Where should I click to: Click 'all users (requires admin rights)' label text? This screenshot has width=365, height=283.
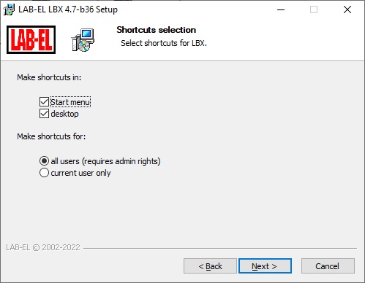[105, 161]
